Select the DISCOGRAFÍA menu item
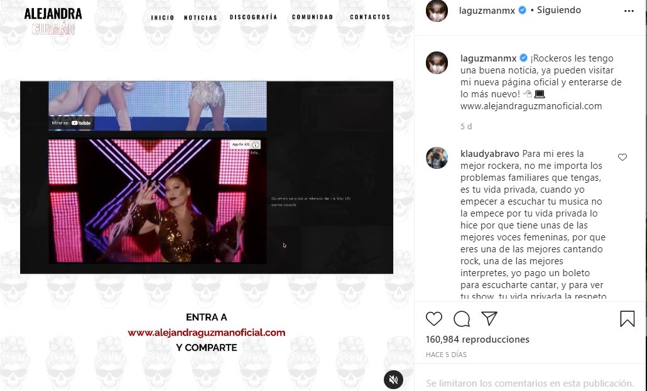 (253, 17)
